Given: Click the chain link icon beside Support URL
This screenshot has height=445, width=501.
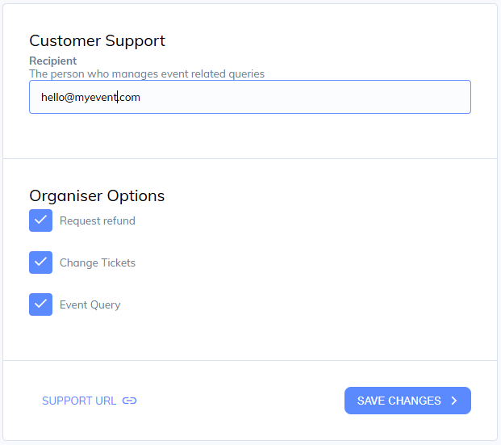Looking at the screenshot, I should 129,401.
